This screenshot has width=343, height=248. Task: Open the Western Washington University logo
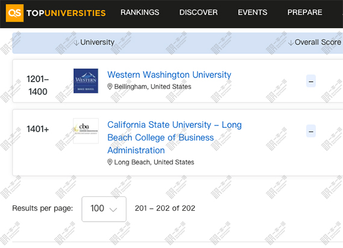[x=85, y=81]
